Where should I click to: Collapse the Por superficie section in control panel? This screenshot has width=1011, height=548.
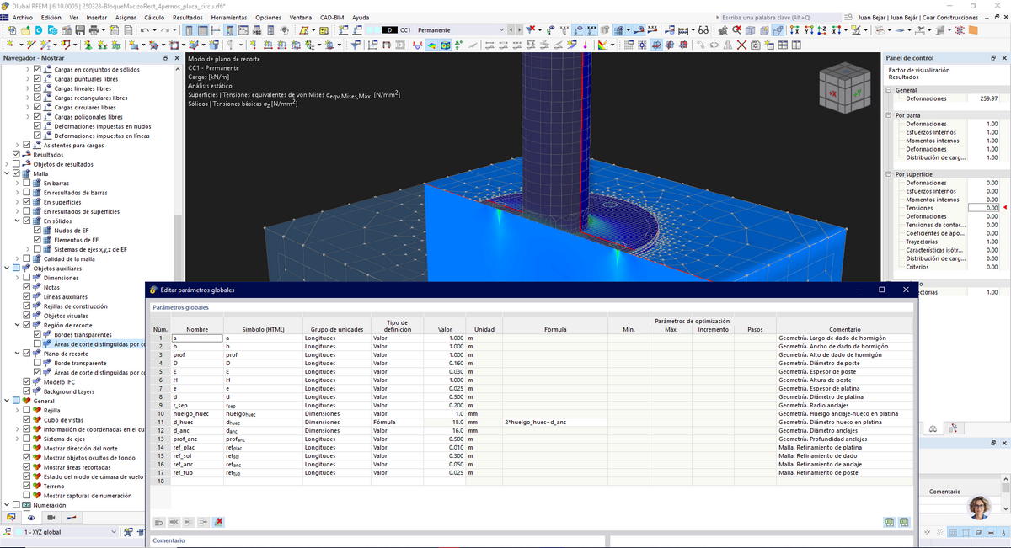coord(889,174)
